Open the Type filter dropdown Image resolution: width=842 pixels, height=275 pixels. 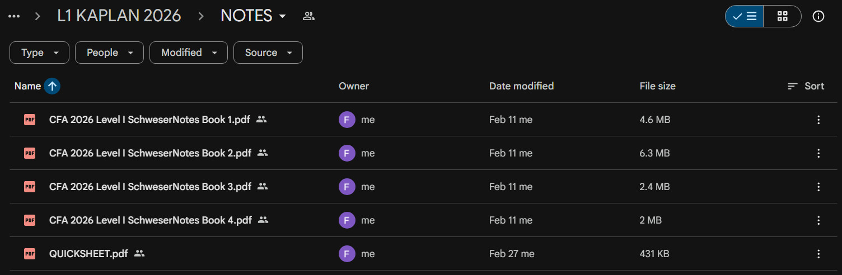(39, 53)
